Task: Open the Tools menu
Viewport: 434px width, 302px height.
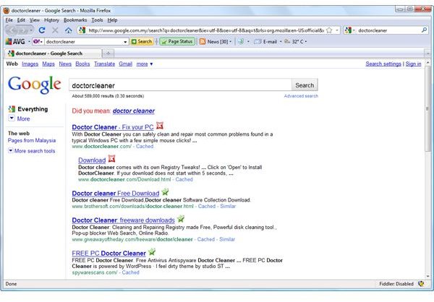Action: click(x=97, y=20)
